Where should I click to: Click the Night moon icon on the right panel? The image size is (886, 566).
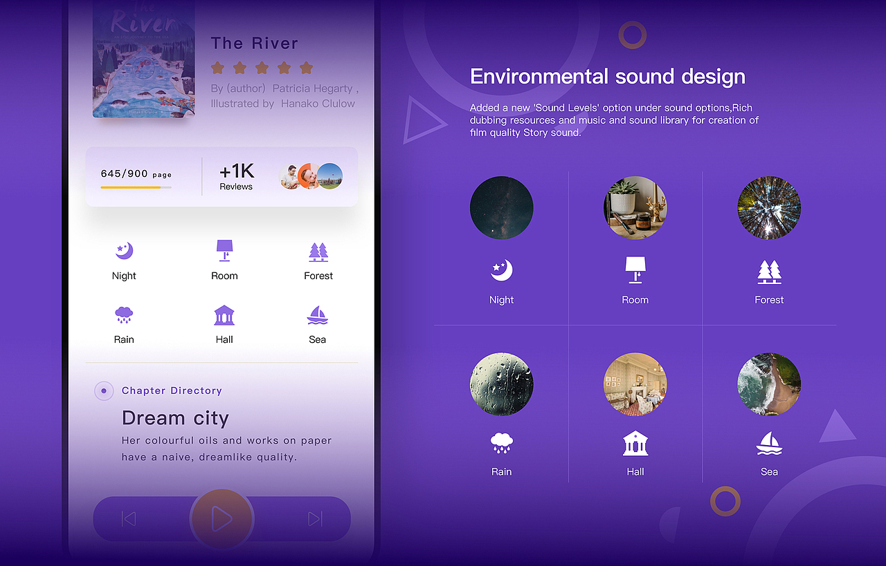pyautogui.click(x=501, y=270)
